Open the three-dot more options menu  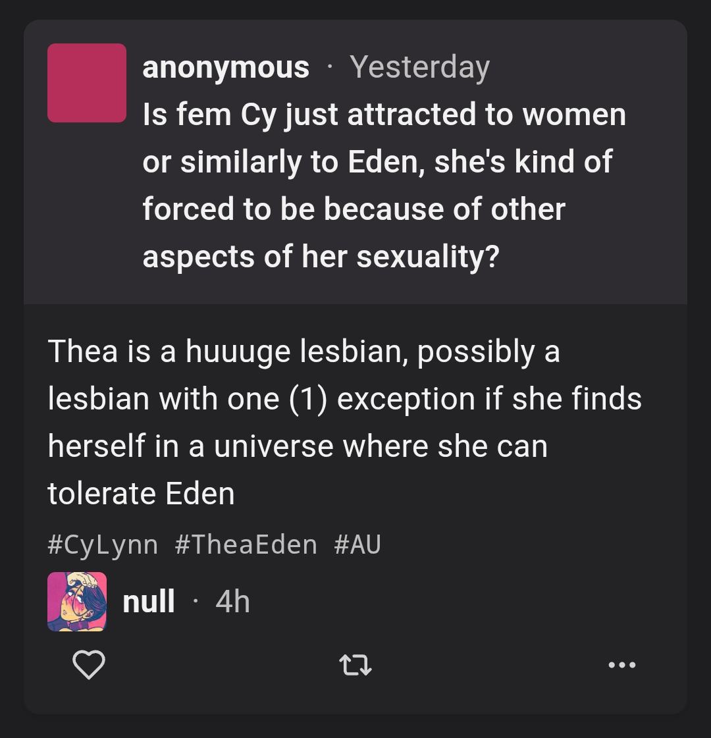(x=621, y=665)
